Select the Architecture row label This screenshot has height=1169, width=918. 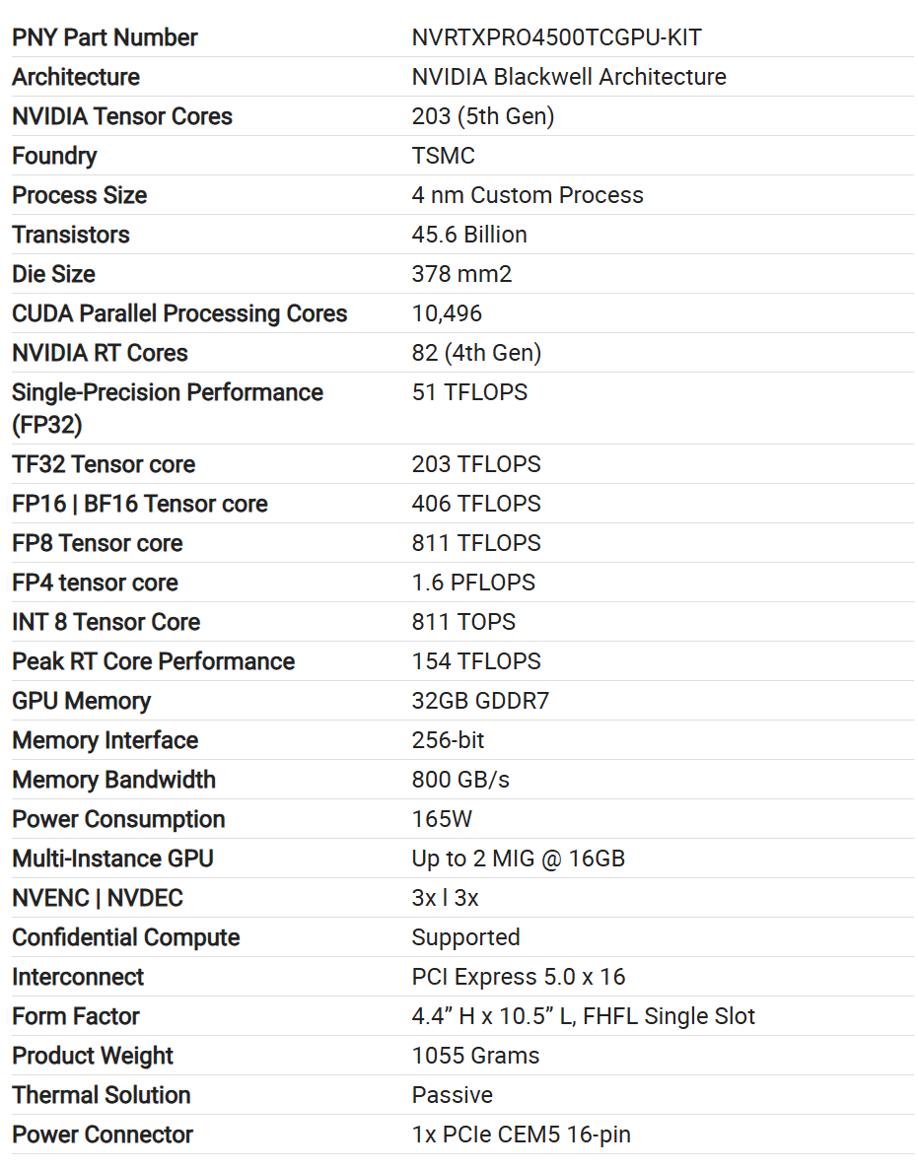(76, 77)
